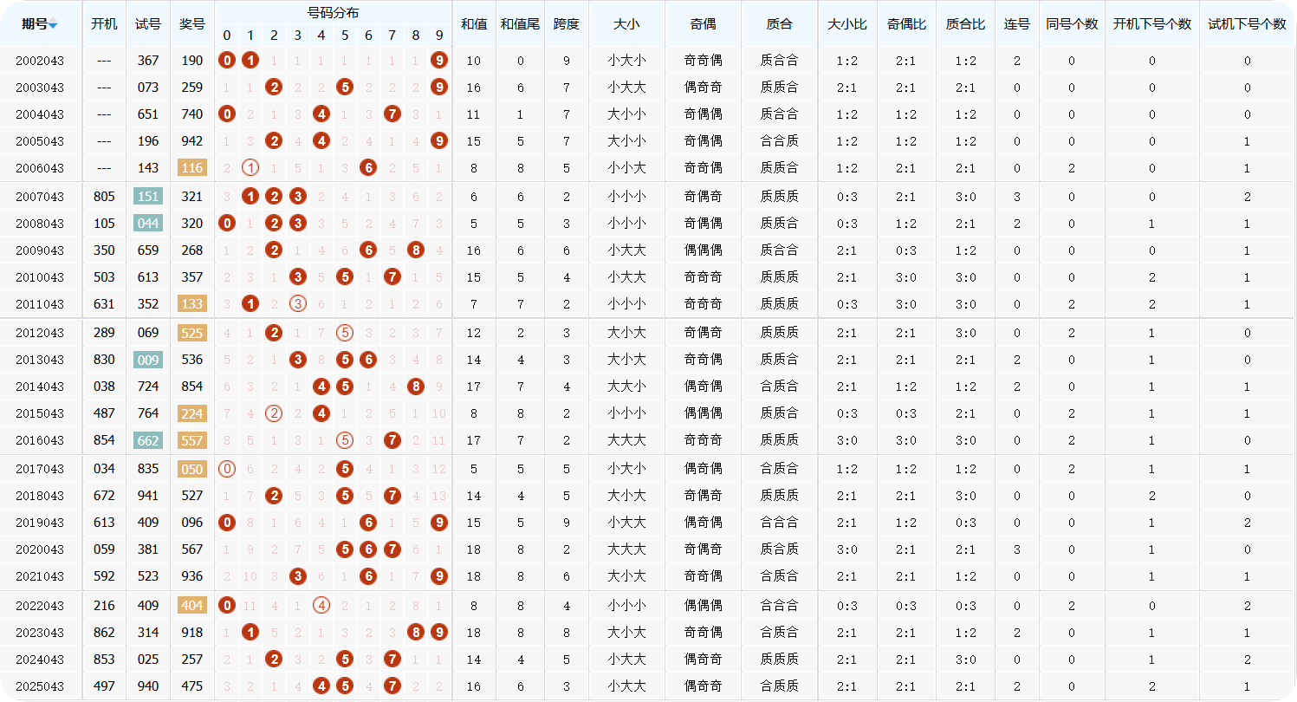Select period 2002043 in the 期号 column

tap(40, 61)
